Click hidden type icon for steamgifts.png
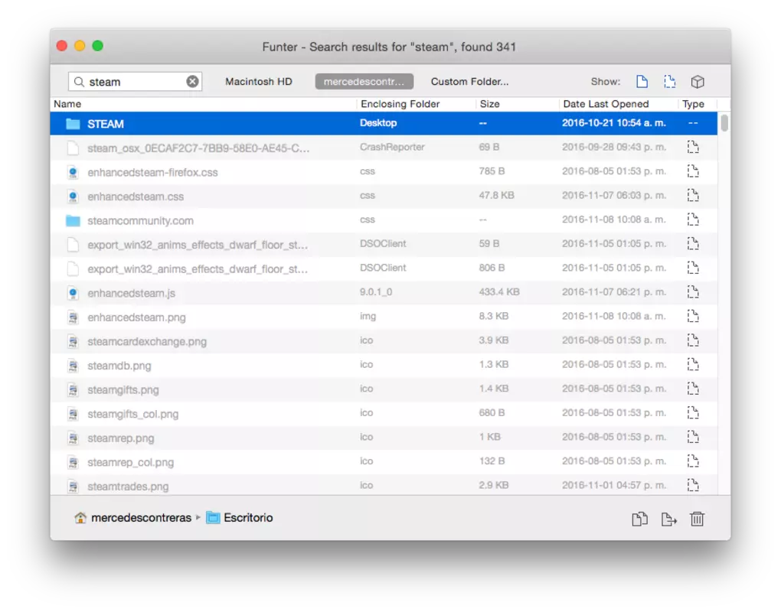The image size is (781, 612). [x=693, y=389]
